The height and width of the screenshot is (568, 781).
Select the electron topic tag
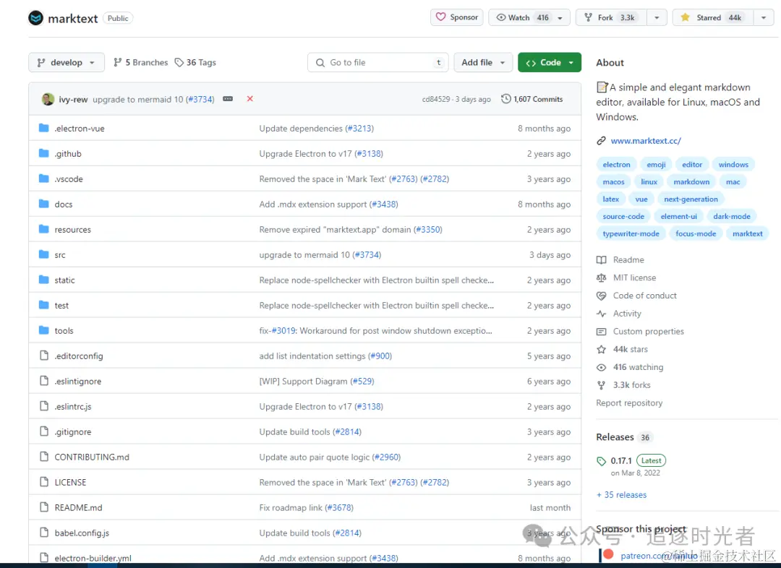coord(616,164)
